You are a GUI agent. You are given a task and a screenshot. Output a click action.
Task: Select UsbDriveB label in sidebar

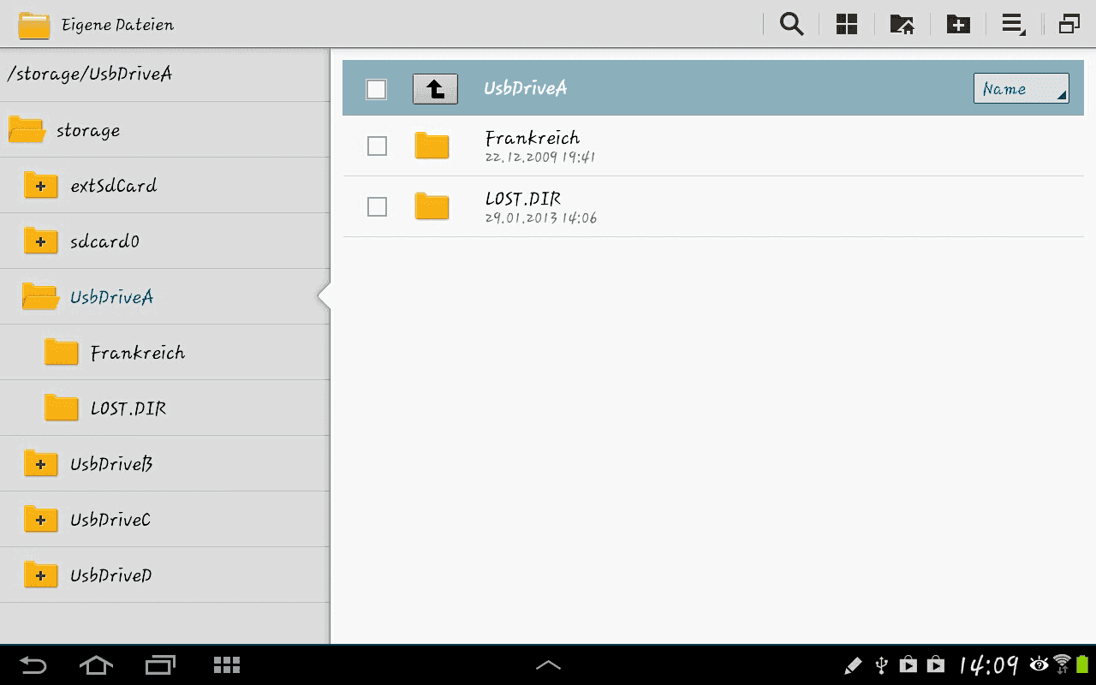tap(111, 464)
